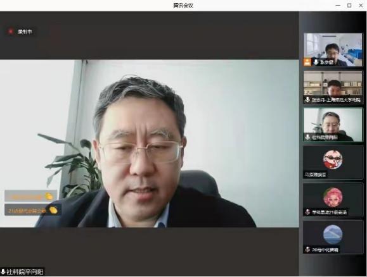Click muted mic icon under blue landscape avatar
This screenshot has width=367, height=277.
point(308,249)
